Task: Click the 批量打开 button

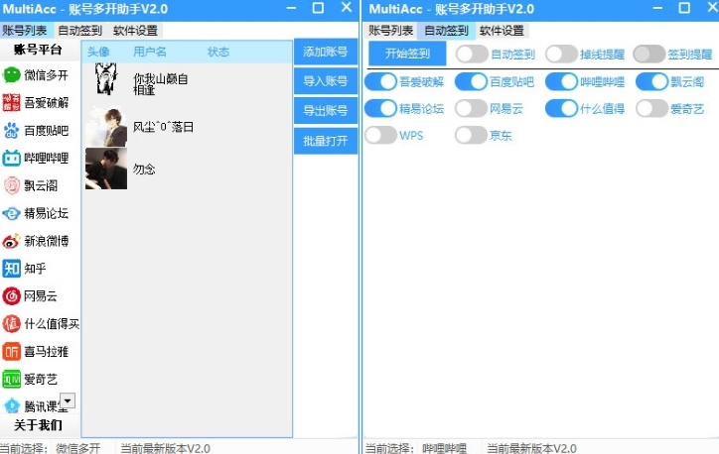Action: pyautogui.click(x=325, y=141)
